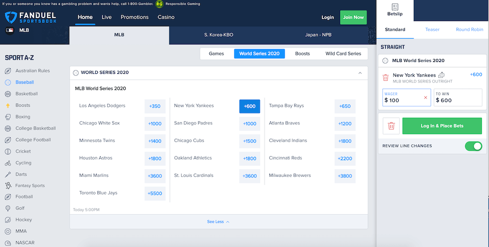Open the Home tab
The height and width of the screenshot is (247, 489).
[x=85, y=17]
